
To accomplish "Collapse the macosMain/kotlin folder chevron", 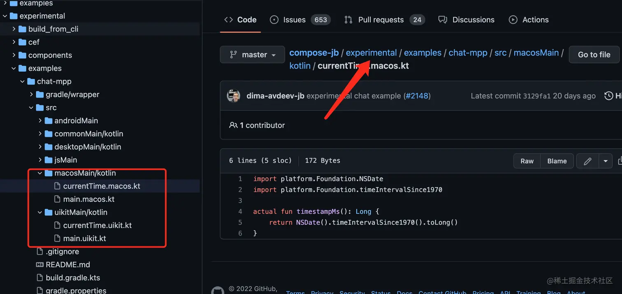I will [x=40, y=173].
